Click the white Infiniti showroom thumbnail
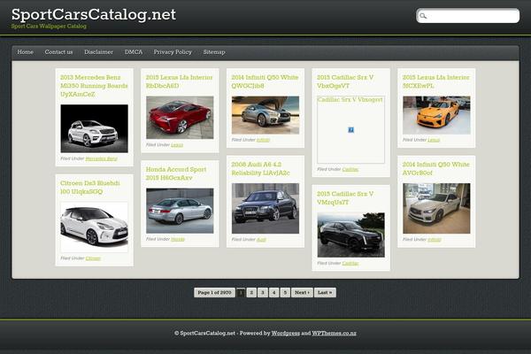Viewport: 531px width, 354px height. pyautogui.click(x=436, y=208)
